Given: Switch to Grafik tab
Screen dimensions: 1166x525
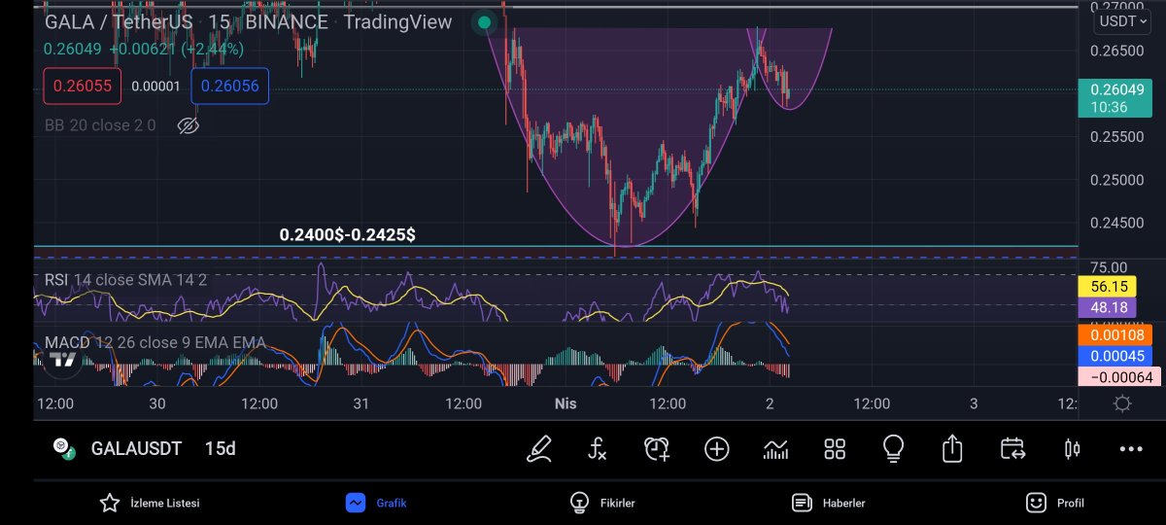Looking at the screenshot, I should [376, 503].
